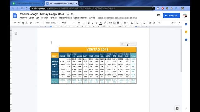This screenshot has height=112, width=200.
Task: Open the editing mode pencil dropdown
Action: point(174,23)
